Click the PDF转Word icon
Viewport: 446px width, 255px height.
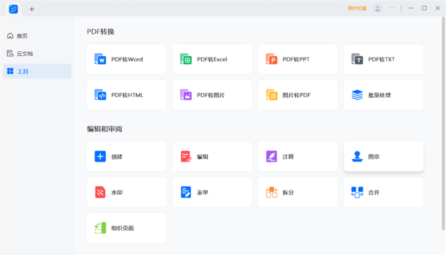pos(100,59)
